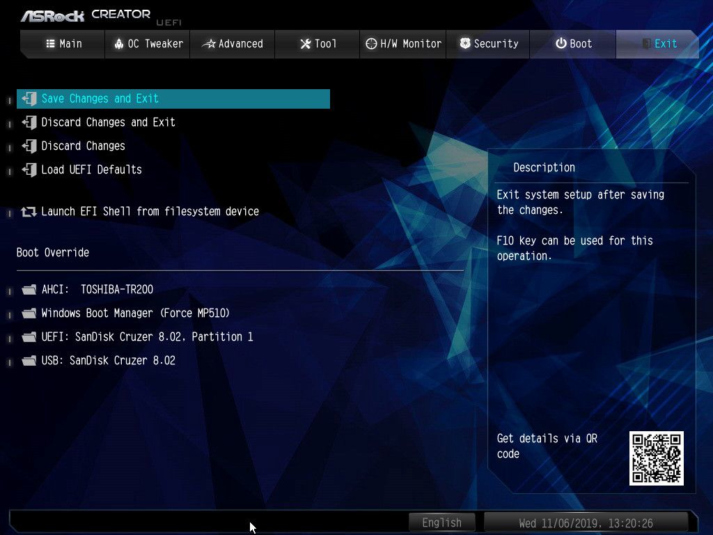The image size is (713, 535).
Task: Open the Tool tab
Action: [318, 44]
